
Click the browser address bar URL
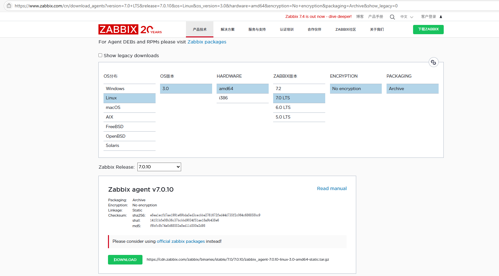tap(206, 6)
